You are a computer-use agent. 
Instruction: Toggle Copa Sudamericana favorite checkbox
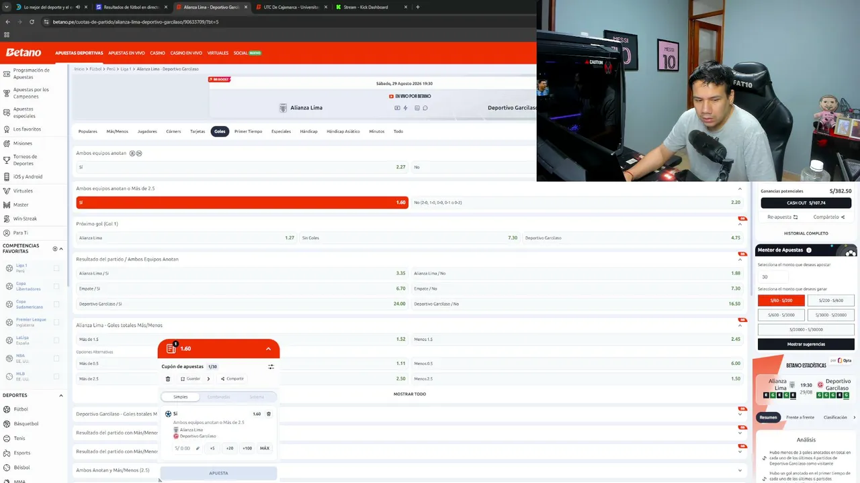56,305
